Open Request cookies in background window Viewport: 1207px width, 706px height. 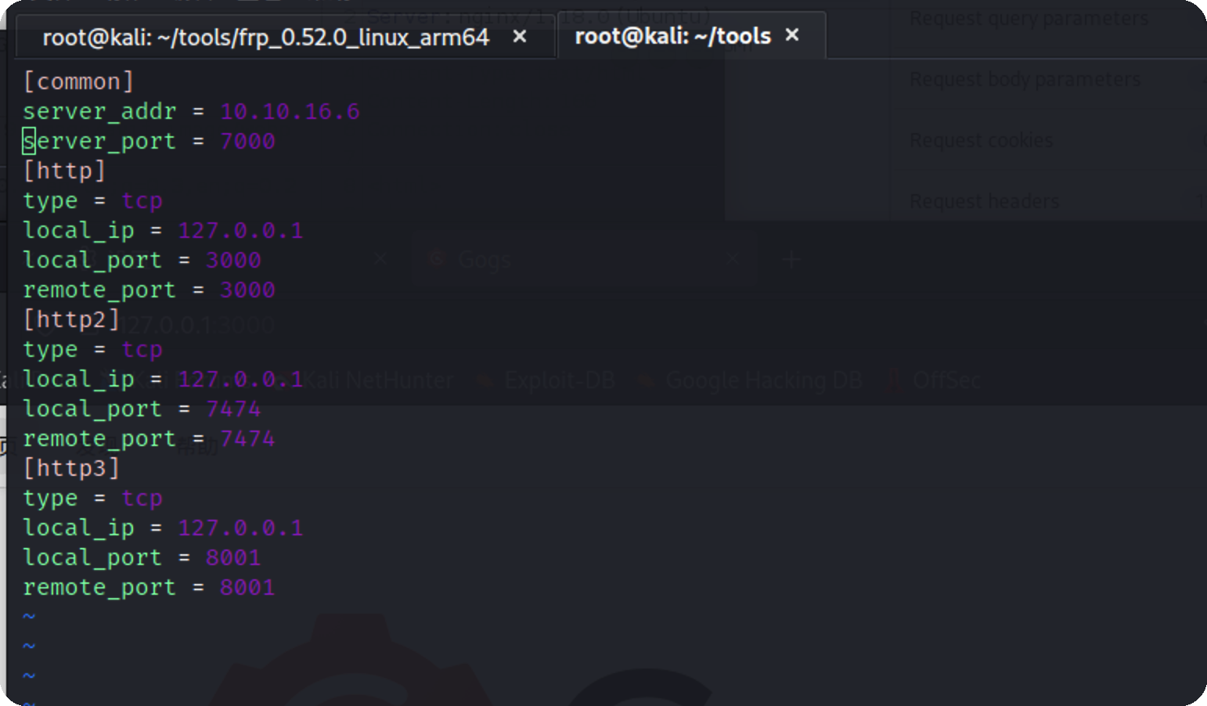(x=981, y=140)
